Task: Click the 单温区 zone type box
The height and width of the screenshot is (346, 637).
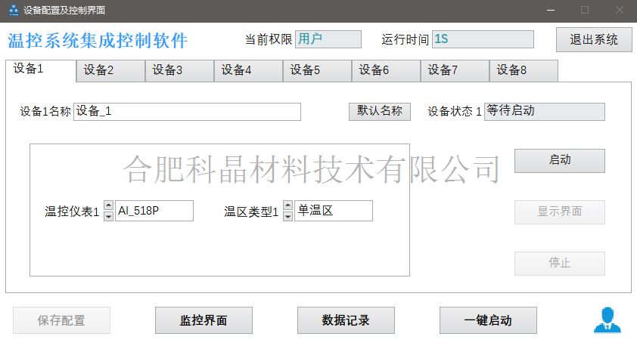Action: point(334,211)
